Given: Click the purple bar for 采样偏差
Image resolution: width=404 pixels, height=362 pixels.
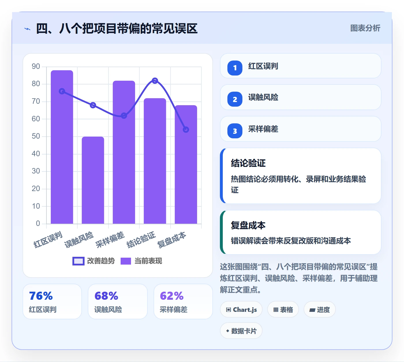Looking at the screenshot, I should 124,152.
